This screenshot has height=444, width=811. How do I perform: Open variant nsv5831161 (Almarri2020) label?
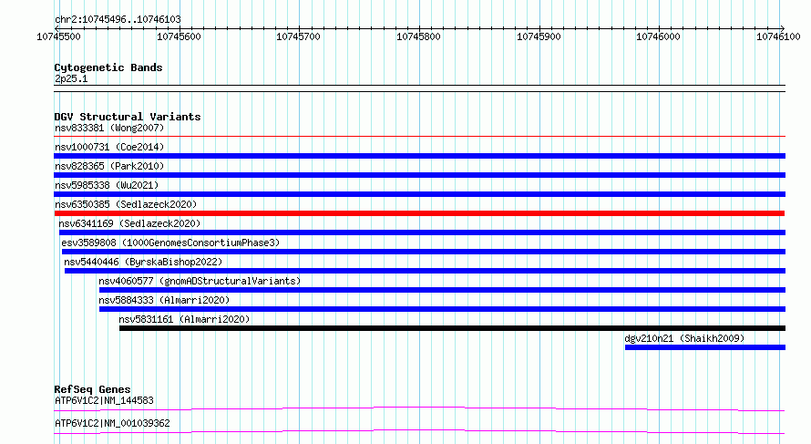coord(184,319)
